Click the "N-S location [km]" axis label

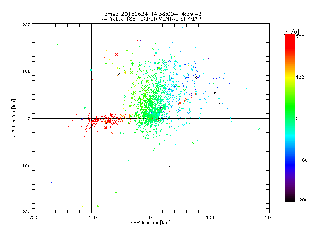14,118
